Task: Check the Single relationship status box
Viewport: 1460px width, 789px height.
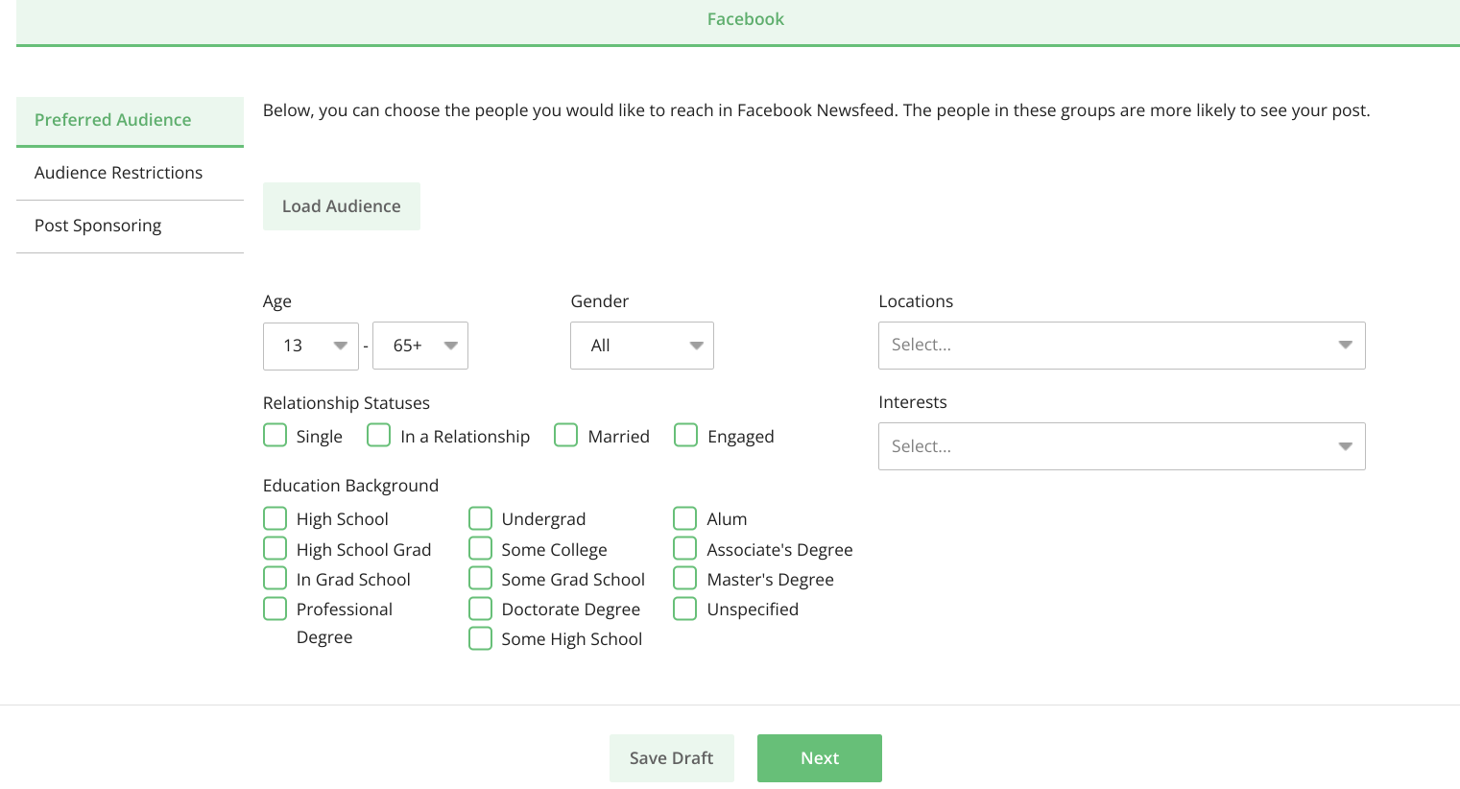Action: click(275, 436)
